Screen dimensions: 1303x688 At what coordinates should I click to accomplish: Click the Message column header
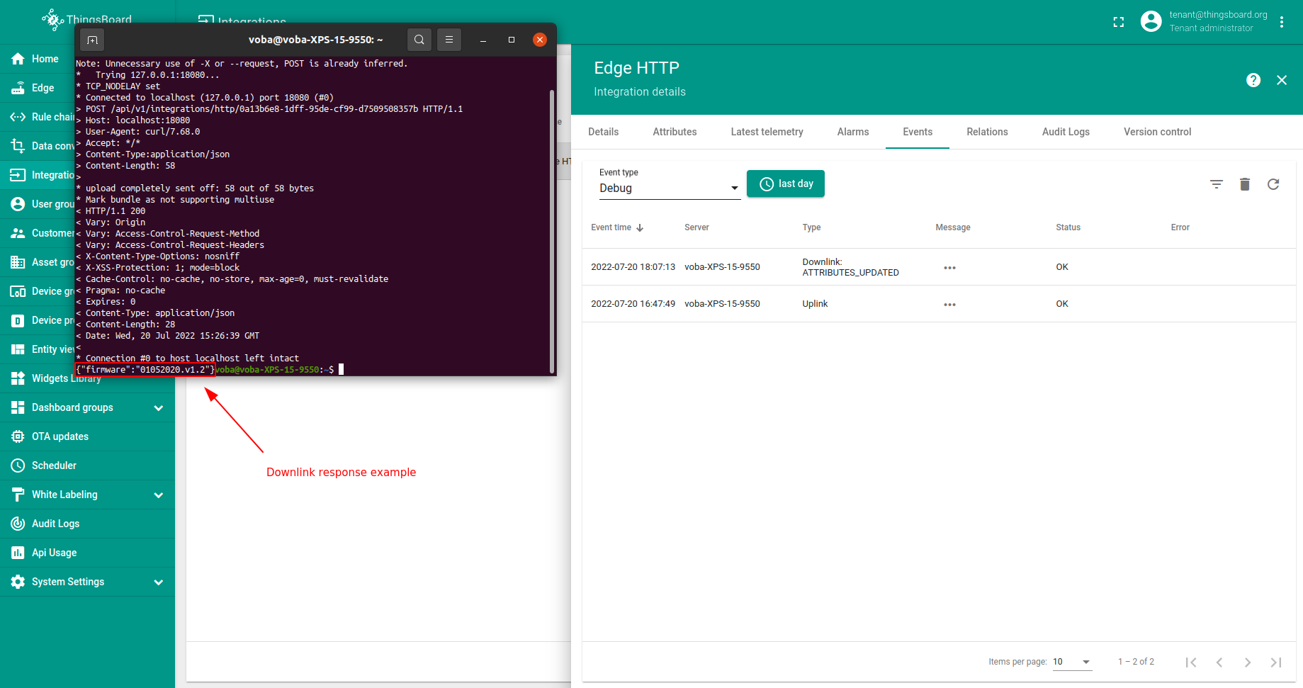(x=952, y=227)
